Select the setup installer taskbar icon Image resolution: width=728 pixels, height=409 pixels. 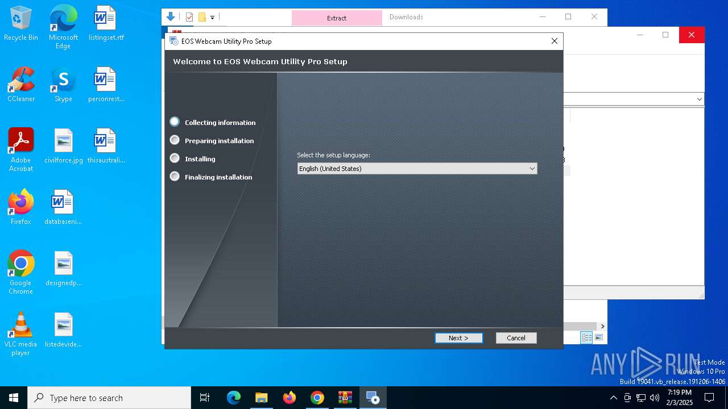(x=373, y=398)
